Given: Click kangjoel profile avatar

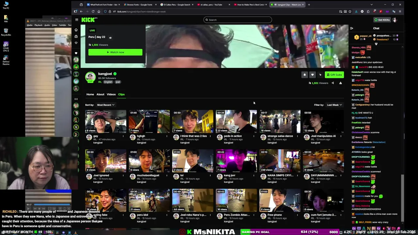Looking at the screenshot, I should tap(90, 77).
